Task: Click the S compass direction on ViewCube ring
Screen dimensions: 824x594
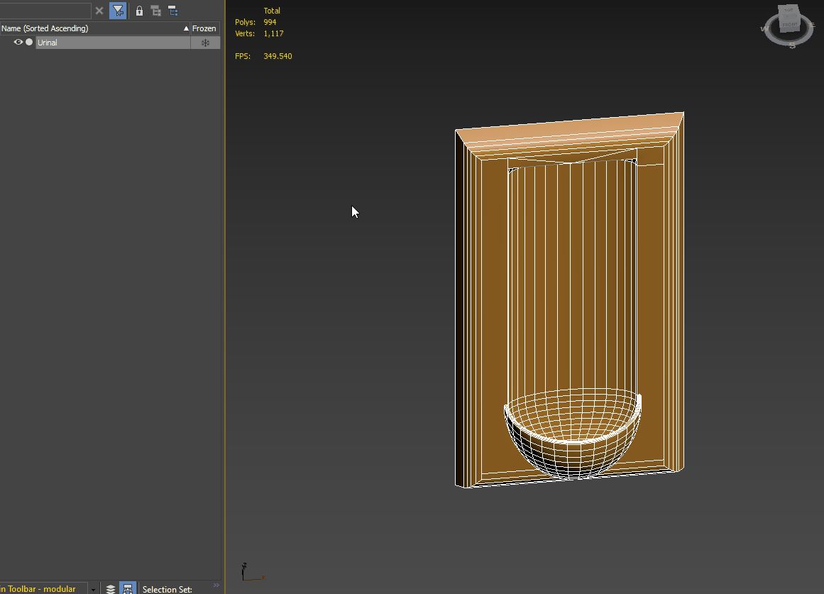Action: (x=793, y=45)
